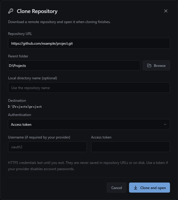
Task: Cancel the clone operation
Action: (117, 188)
